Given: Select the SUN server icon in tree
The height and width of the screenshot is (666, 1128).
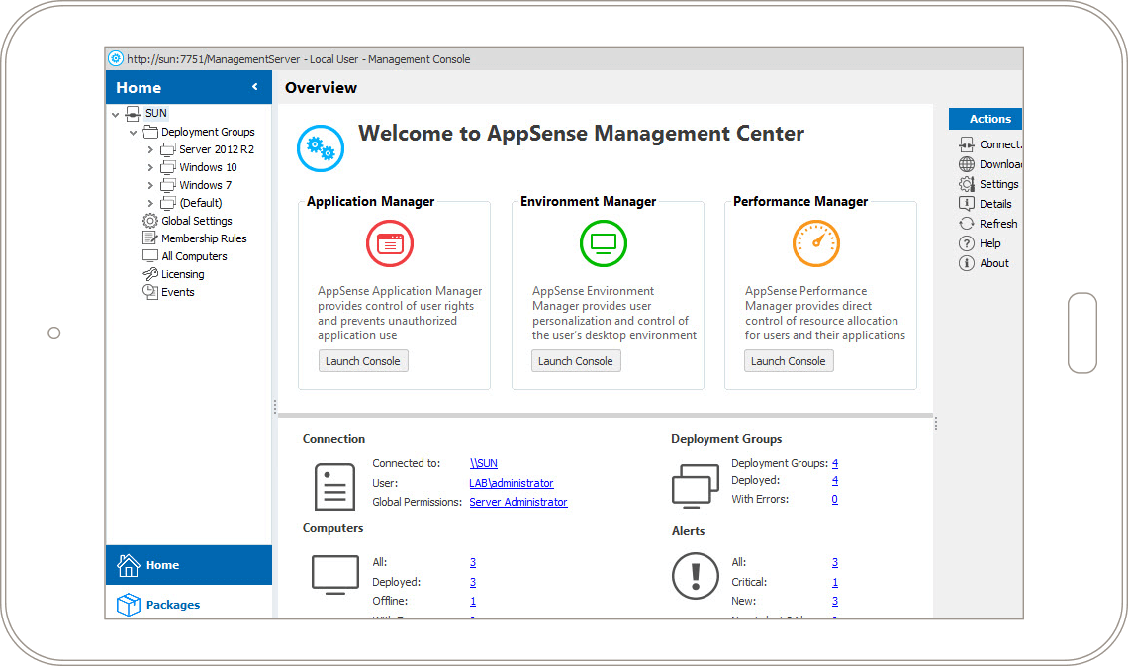Looking at the screenshot, I should [x=133, y=113].
